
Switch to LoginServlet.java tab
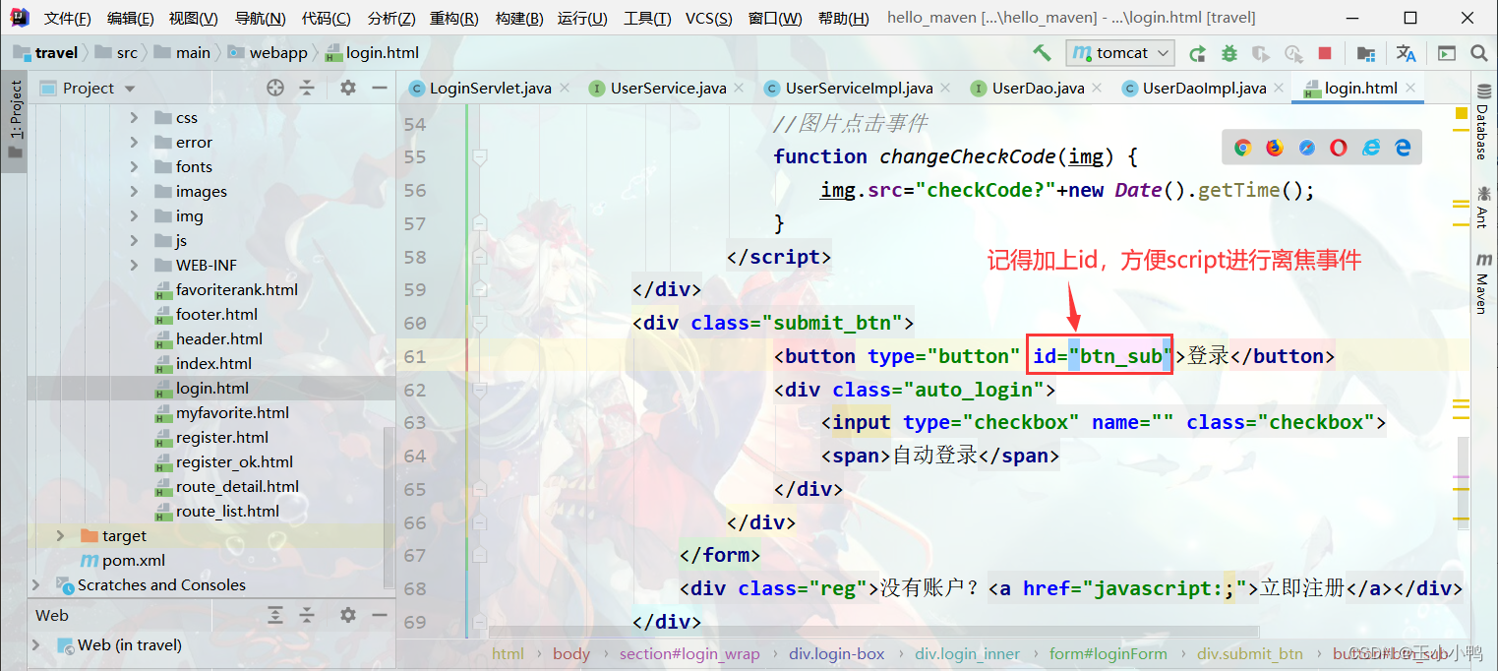point(490,88)
